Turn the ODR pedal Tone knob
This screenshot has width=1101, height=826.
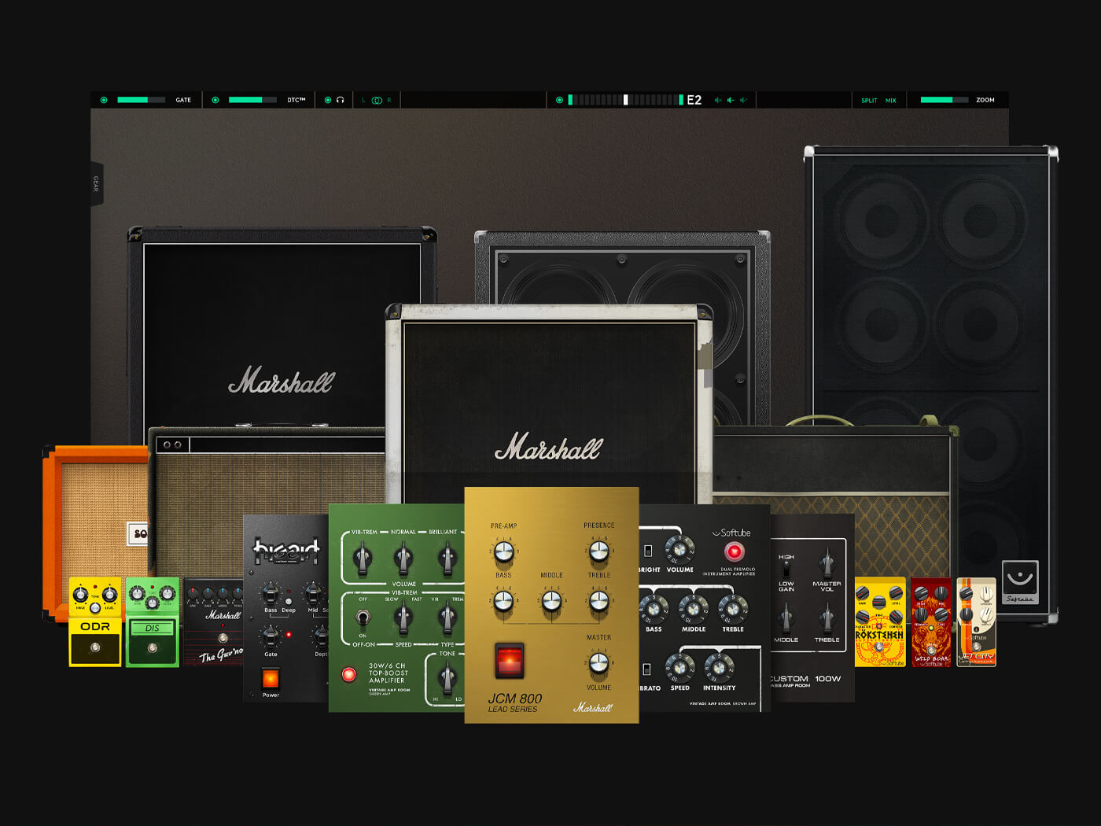[x=95, y=607]
